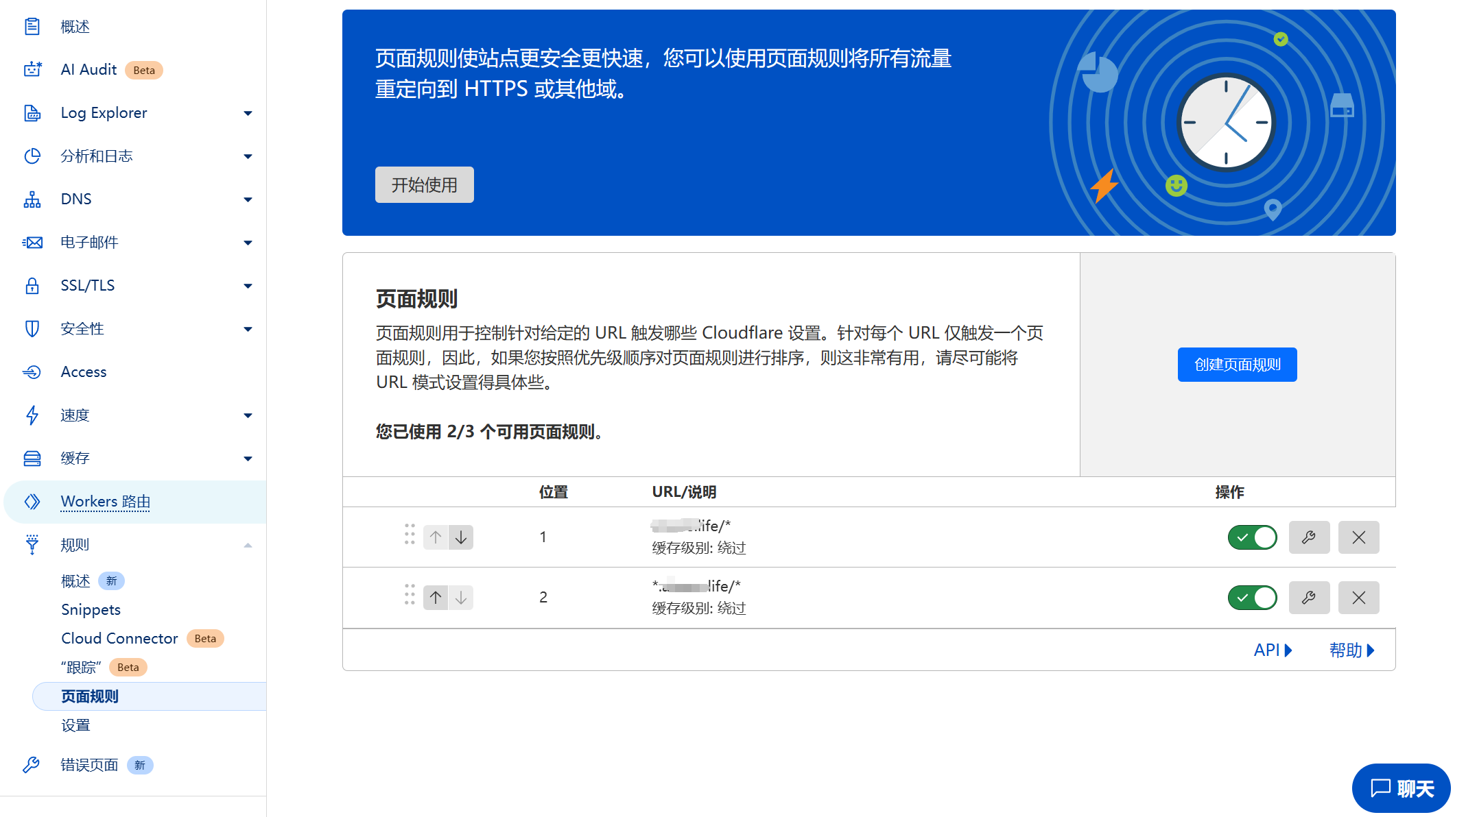Click the 规则 funnel icon
This screenshot has height=817, width=1466.
tap(32, 545)
